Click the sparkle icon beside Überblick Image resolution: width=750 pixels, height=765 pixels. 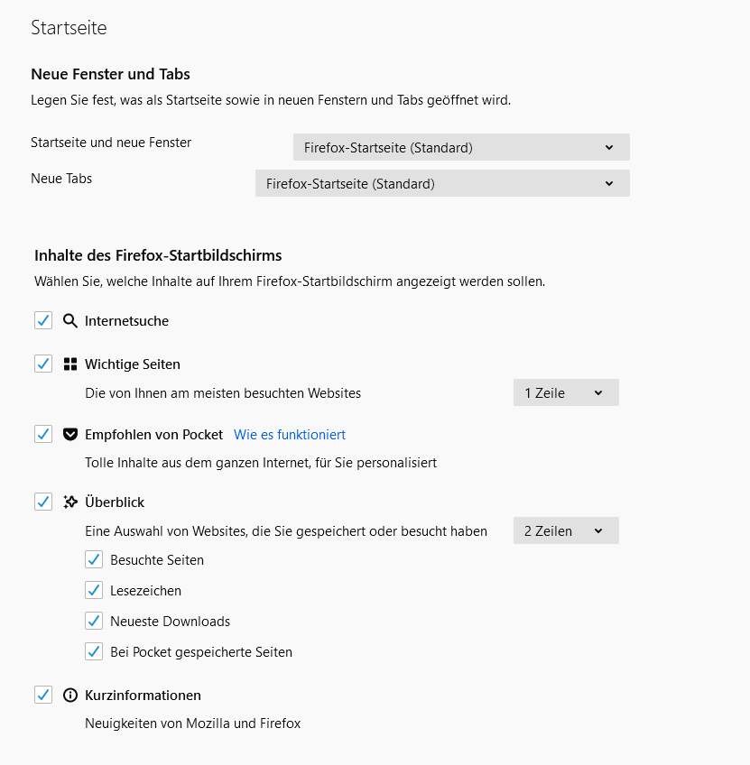pos(70,502)
